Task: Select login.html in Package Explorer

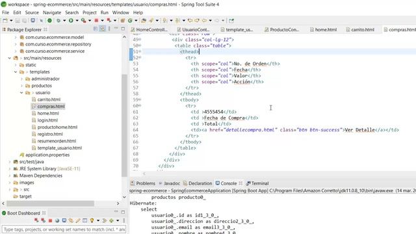Action: (47, 120)
